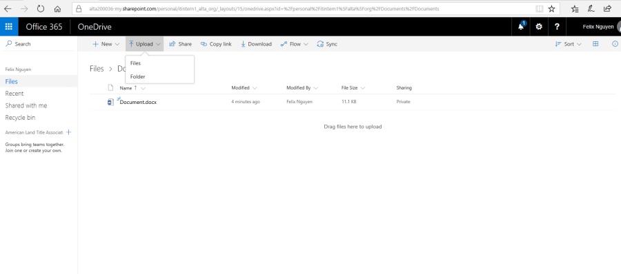Click the browser address bar URL
621x274 pixels.
264,9
